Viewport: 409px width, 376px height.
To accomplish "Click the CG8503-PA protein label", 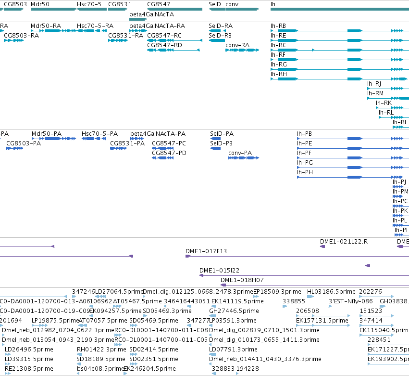I will pyautogui.click(x=24, y=143).
